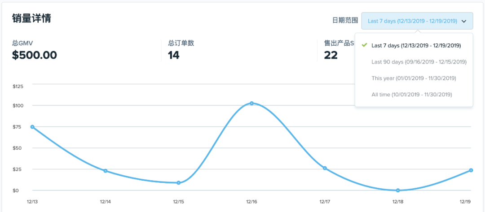Click the 日期范围 label

pyautogui.click(x=345, y=21)
